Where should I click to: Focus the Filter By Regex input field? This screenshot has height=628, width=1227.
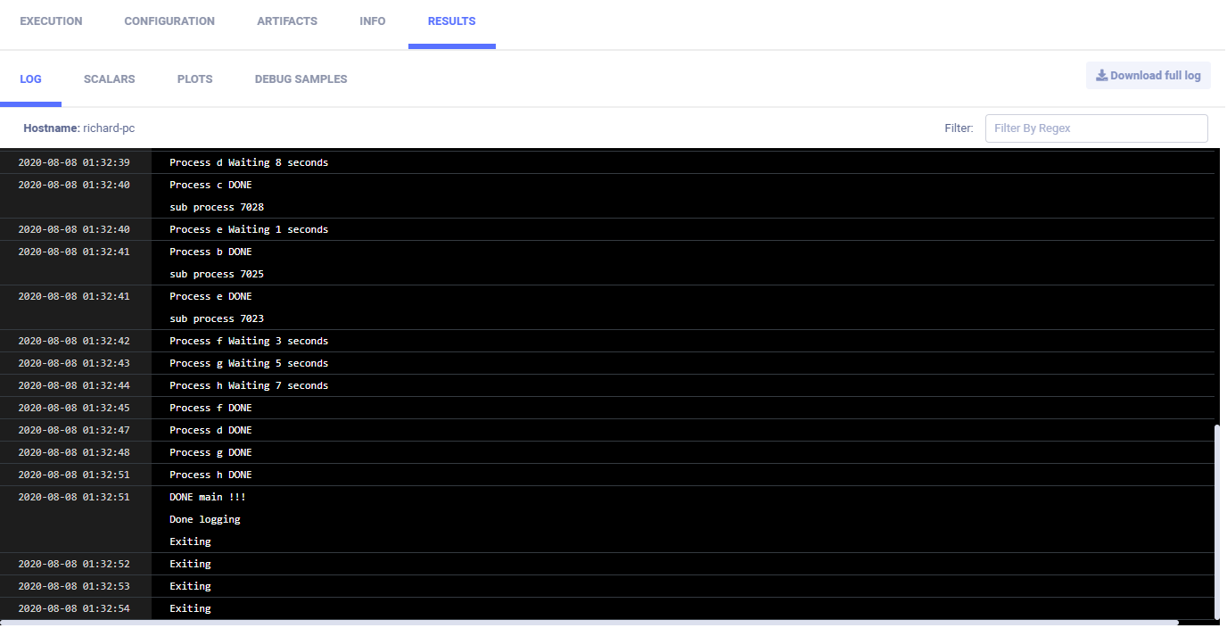pyautogui.click(x=1096, y=128)
